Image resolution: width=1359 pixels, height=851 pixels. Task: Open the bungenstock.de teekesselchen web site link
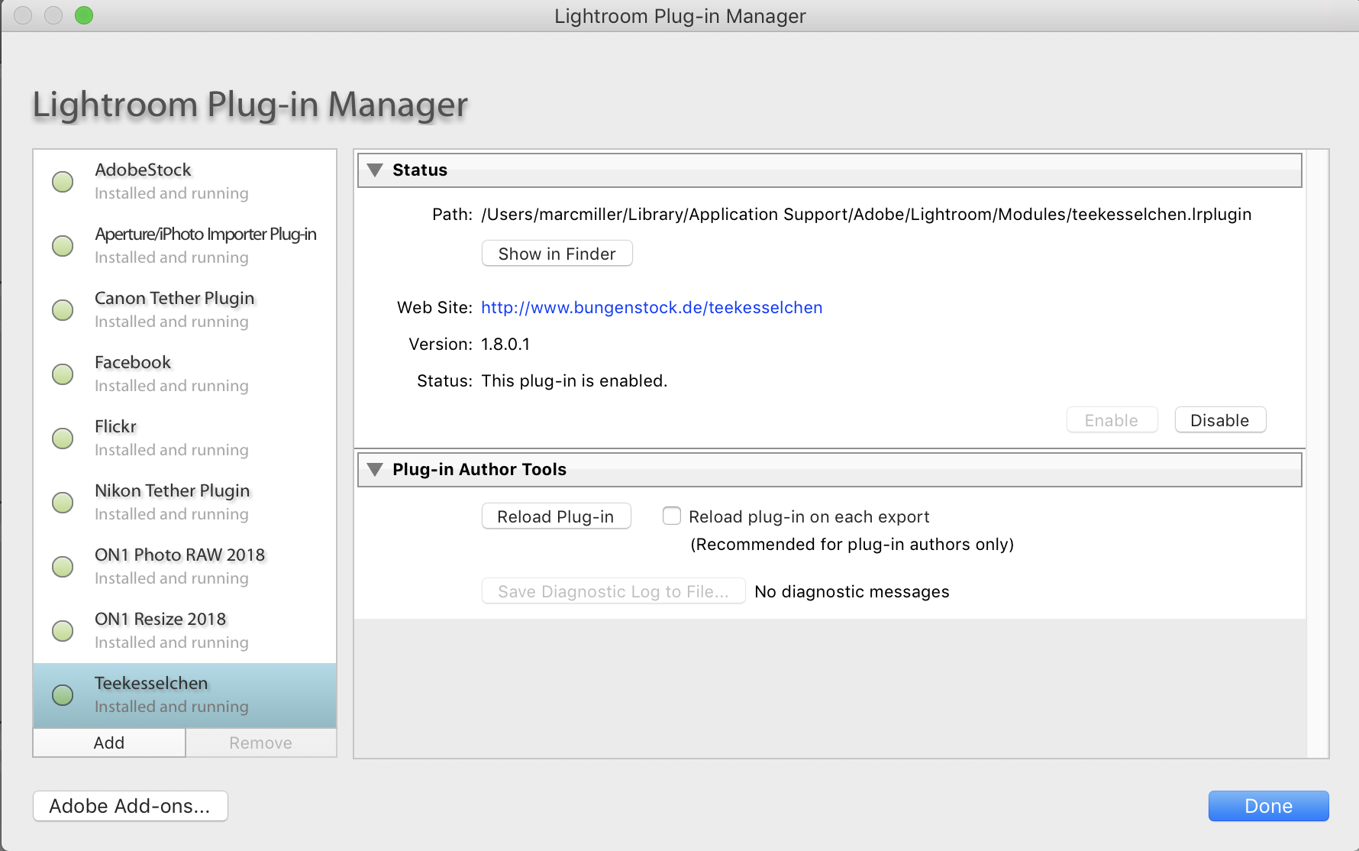click(x=652, y=308)
